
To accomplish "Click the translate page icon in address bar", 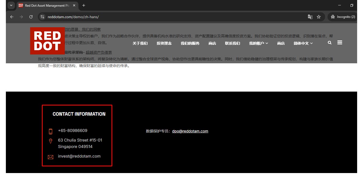I will 310,17.
